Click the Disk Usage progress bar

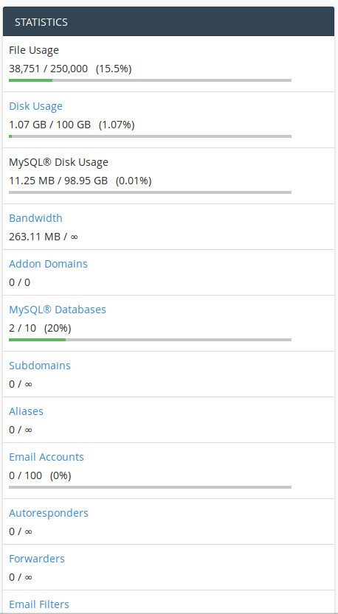[150, 136]
